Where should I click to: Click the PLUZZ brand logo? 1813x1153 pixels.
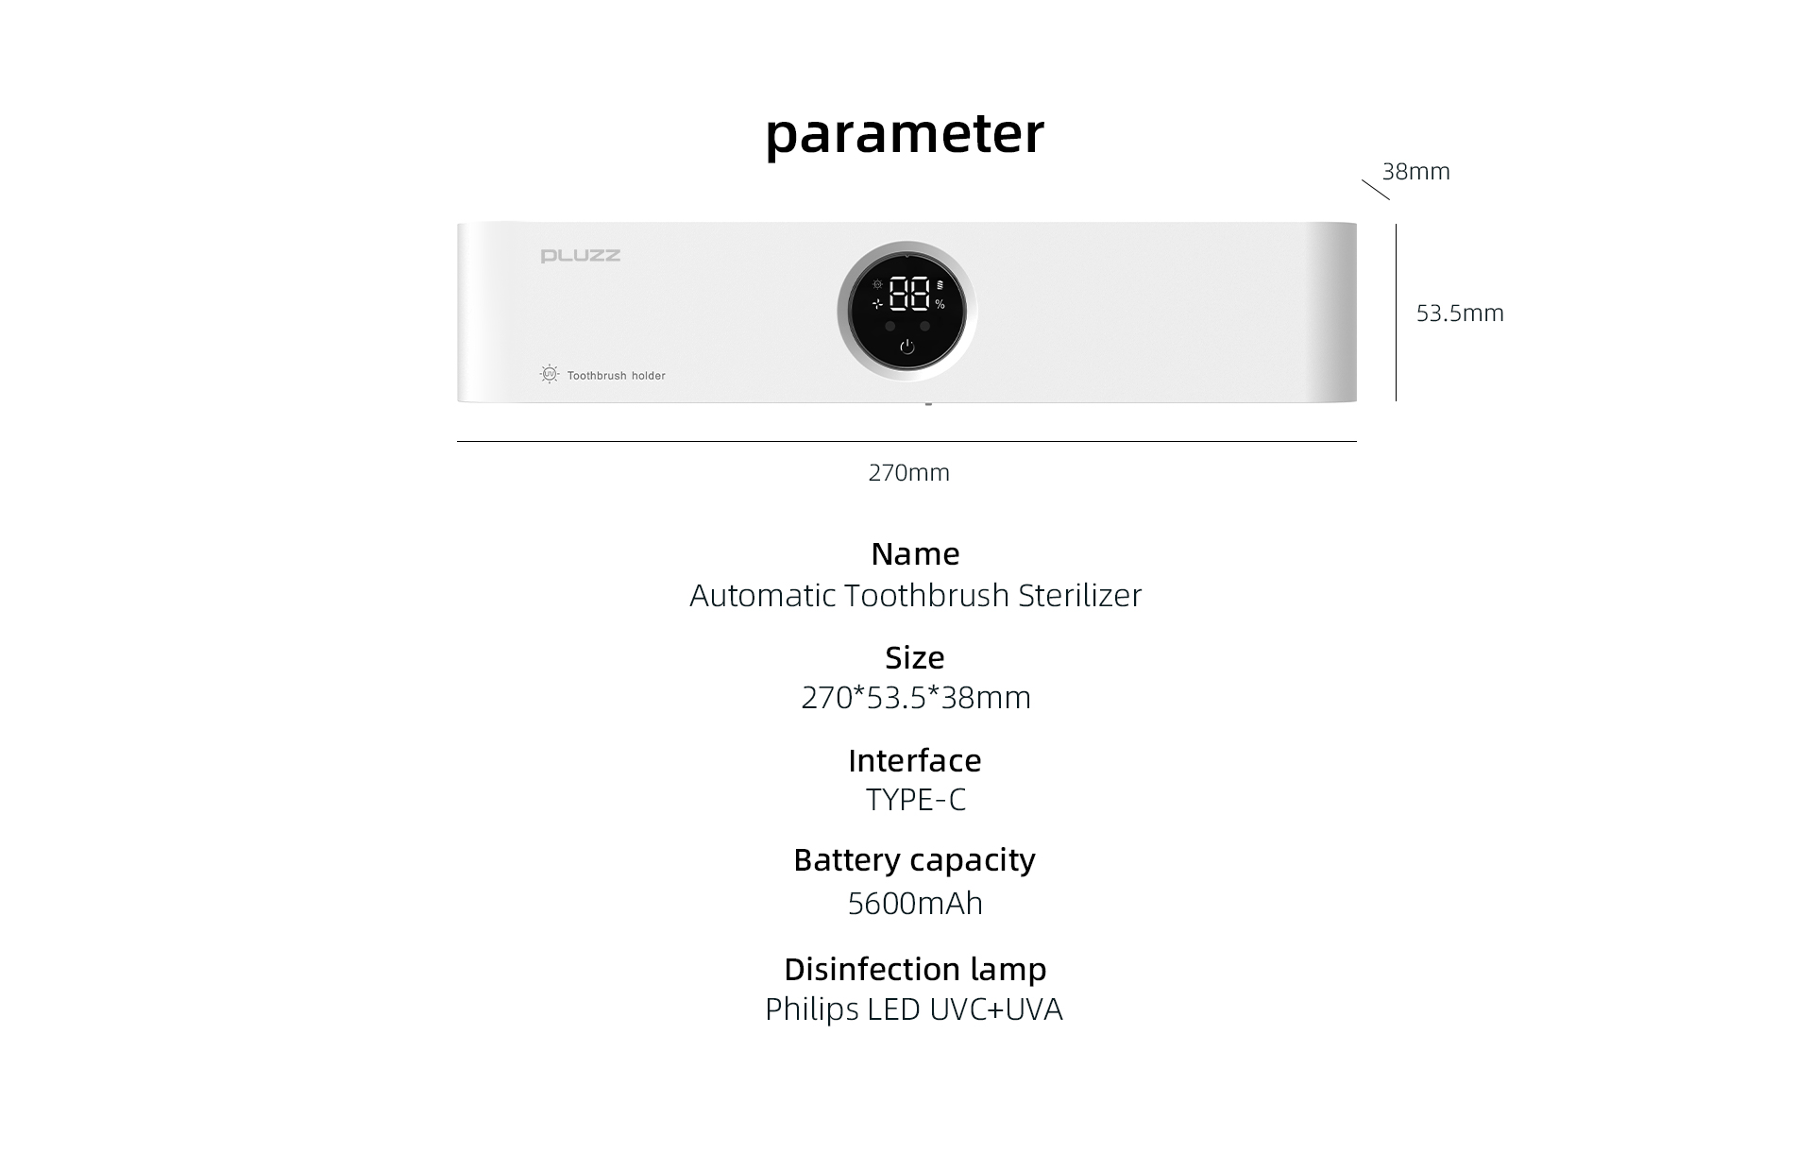coord(581,256)
